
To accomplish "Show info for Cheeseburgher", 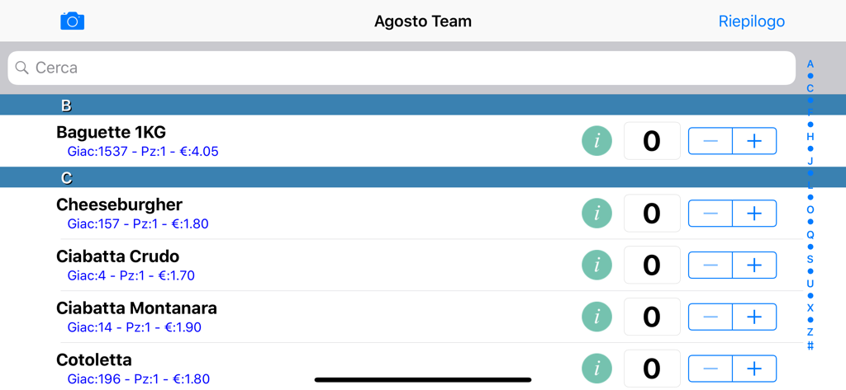I will click(596, 214).
